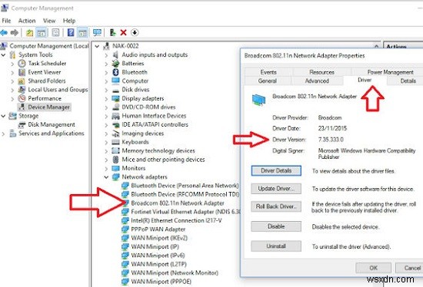Collapse the Network adapters category
The image size is (423, 287).
point(106,177)
